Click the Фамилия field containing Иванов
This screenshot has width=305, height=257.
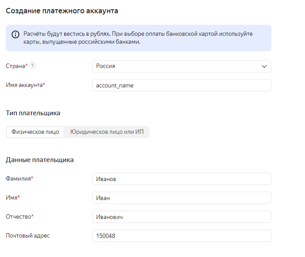pyautogui.click(x=181, y=179)
